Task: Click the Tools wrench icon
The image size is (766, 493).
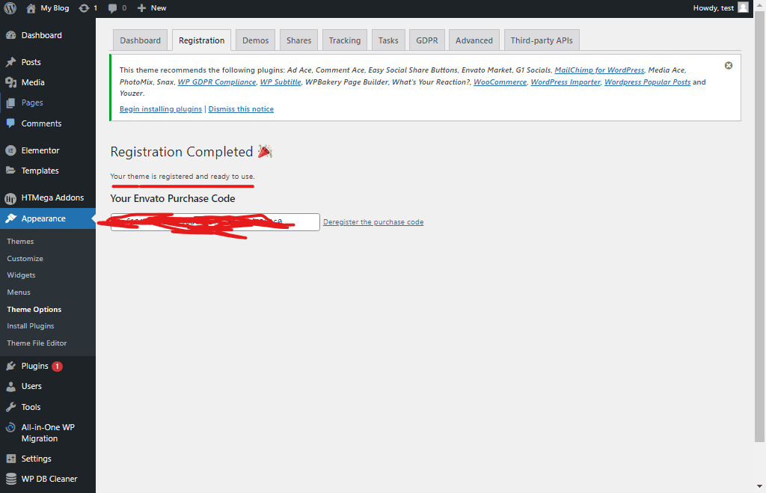Action: coord(10,407)
